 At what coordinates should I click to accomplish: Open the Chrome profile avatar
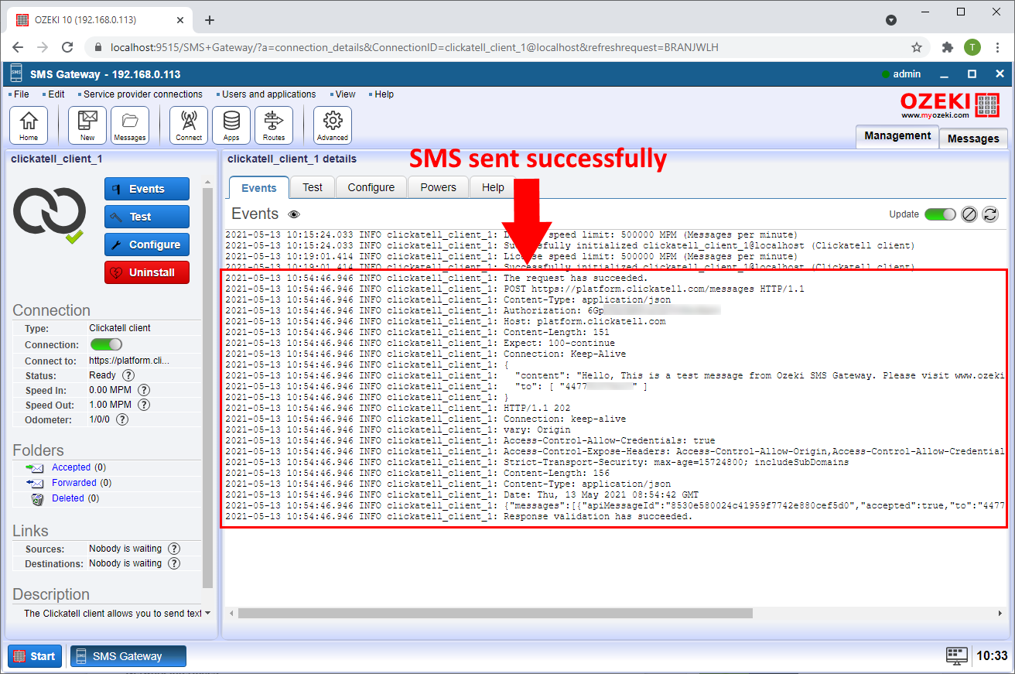tap(972, 47)
